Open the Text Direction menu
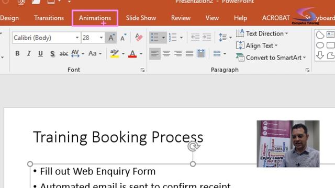 (x=262, y=33)
